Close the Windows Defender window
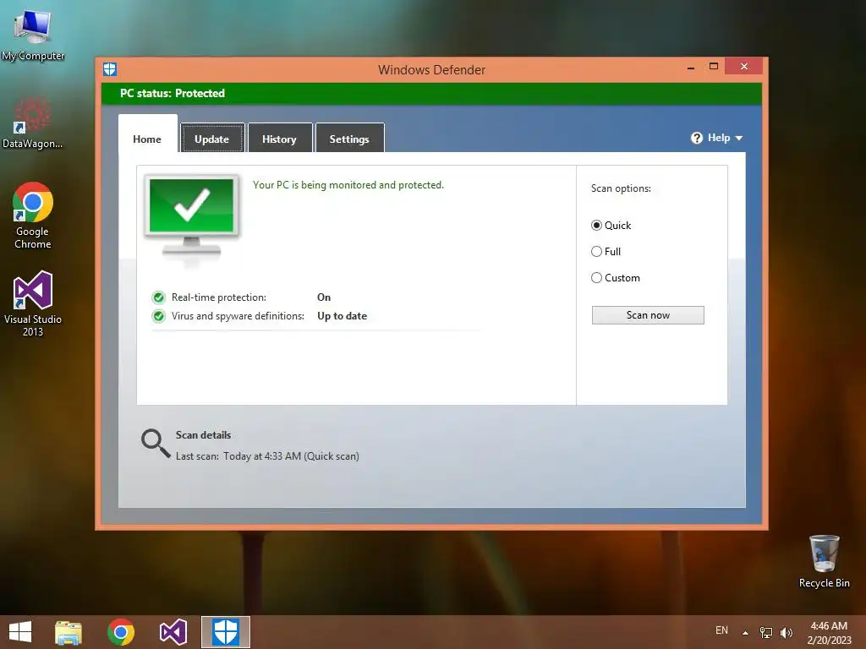 click(x=744, y=66)
